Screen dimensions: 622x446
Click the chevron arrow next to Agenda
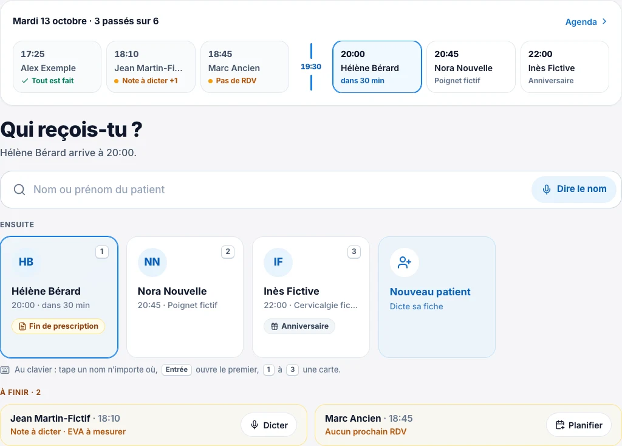[x=604, y=21]
